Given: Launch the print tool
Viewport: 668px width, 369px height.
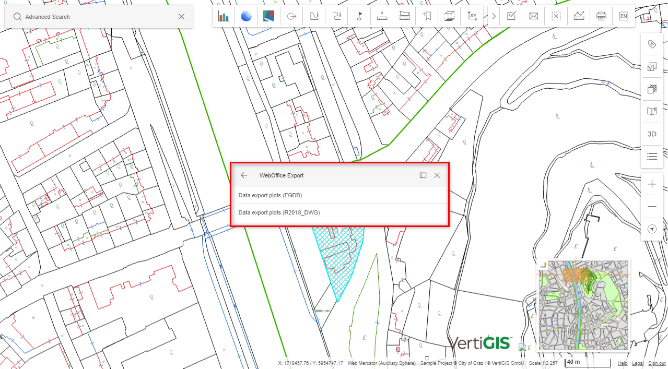Looking at the screenshot, I should (601, 16).
